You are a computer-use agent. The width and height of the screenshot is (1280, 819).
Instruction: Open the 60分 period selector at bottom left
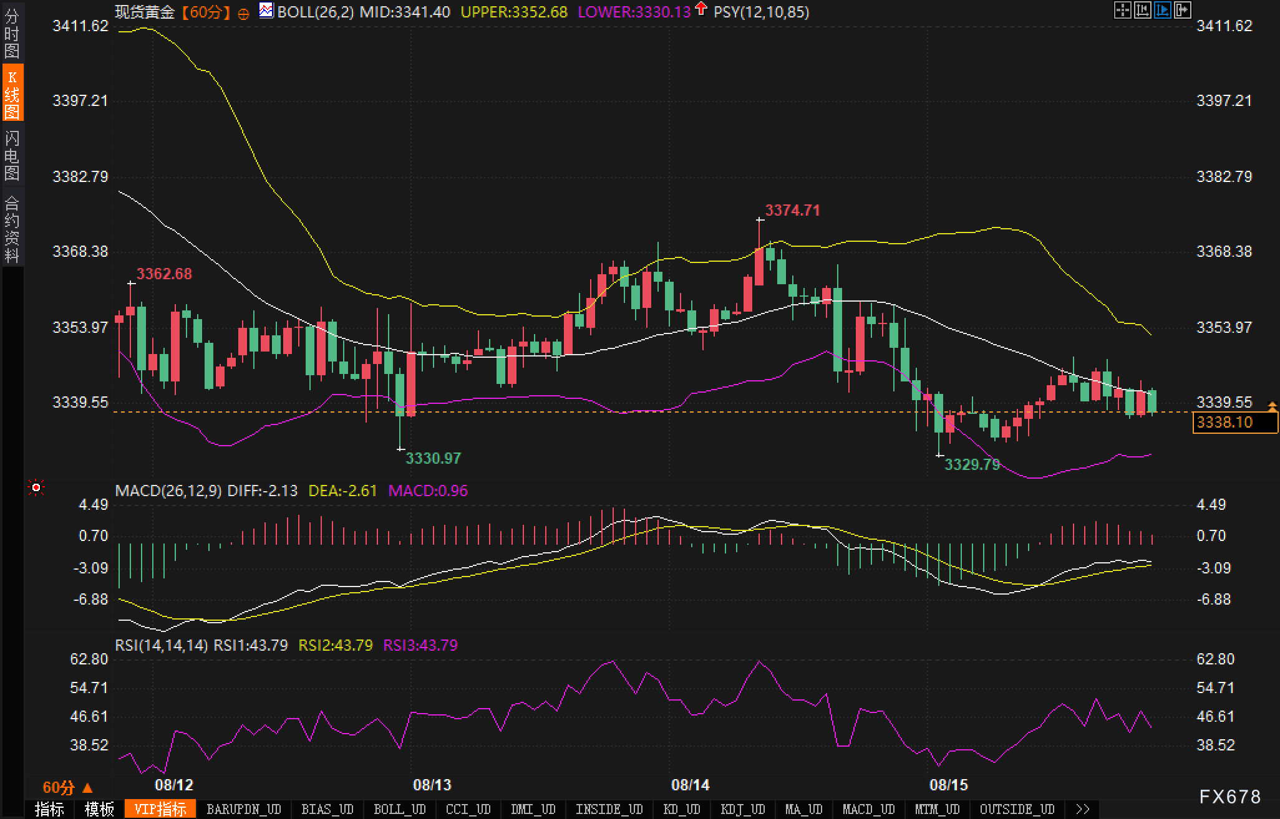(x=67, y=788)
